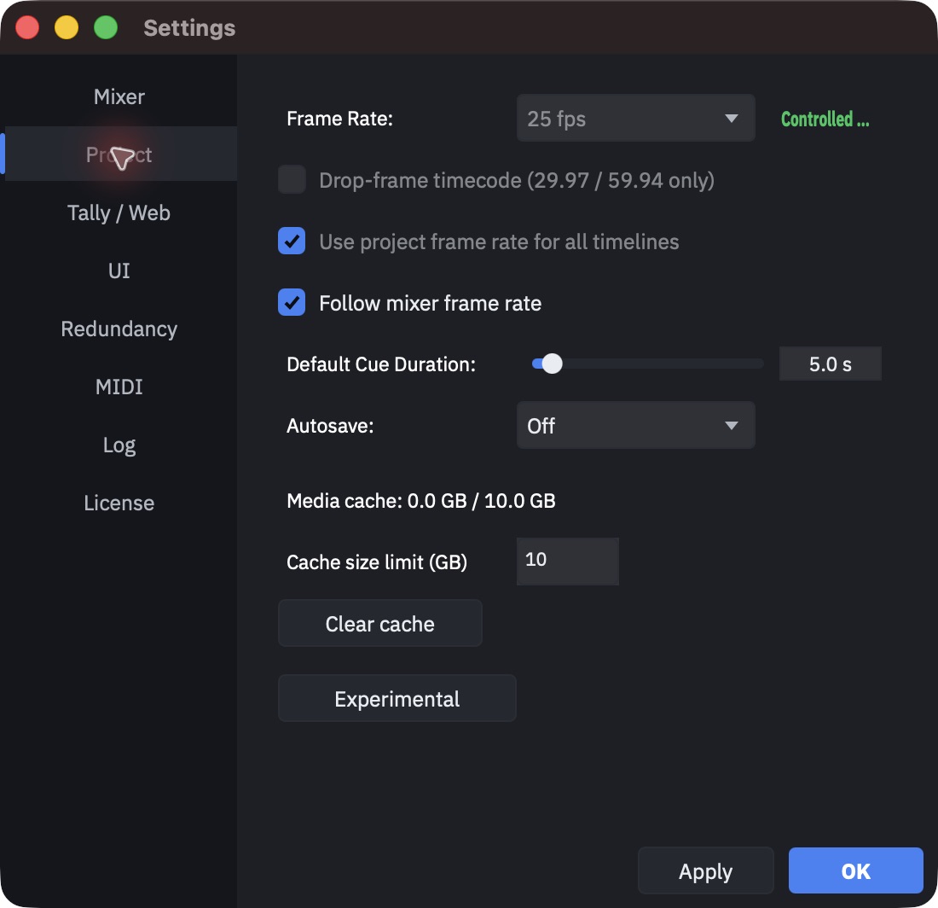
Task: Show the Log settings section
Action: [x=119, y=445]
